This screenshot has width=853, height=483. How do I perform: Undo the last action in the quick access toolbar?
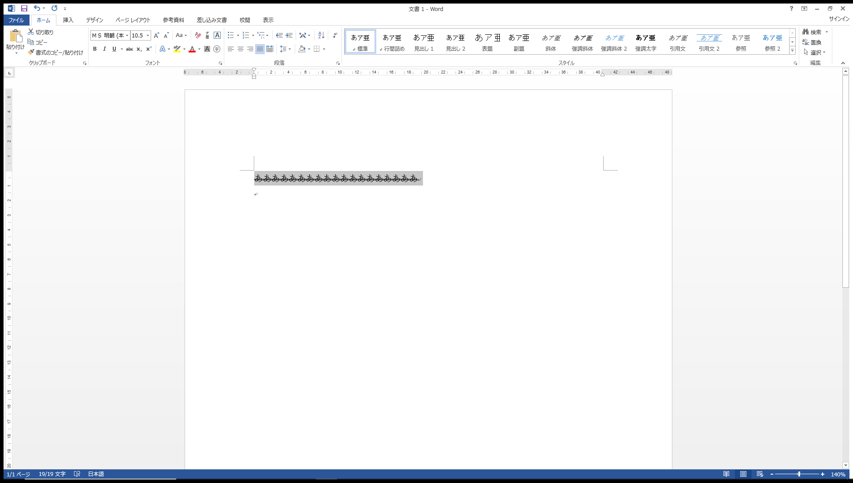37,8
